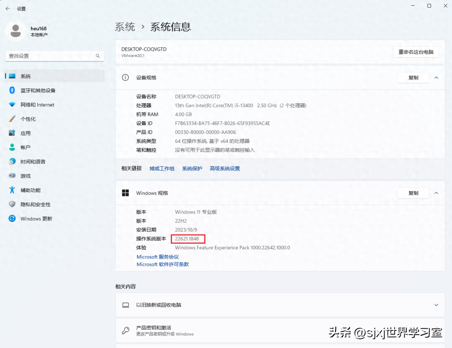Click the install date 2023/10/9
The image size is (452, 348).
[x=186, y=229]
